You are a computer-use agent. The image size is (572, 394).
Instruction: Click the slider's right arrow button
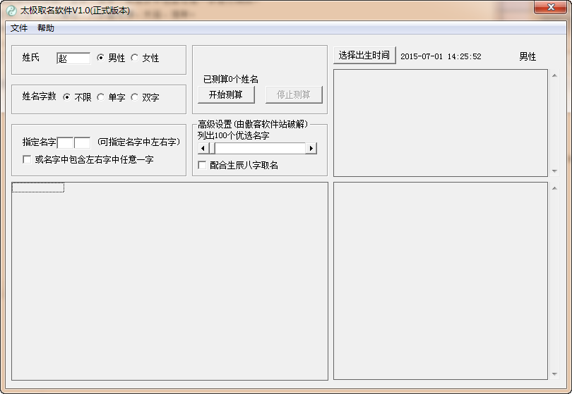coord(311,148)
